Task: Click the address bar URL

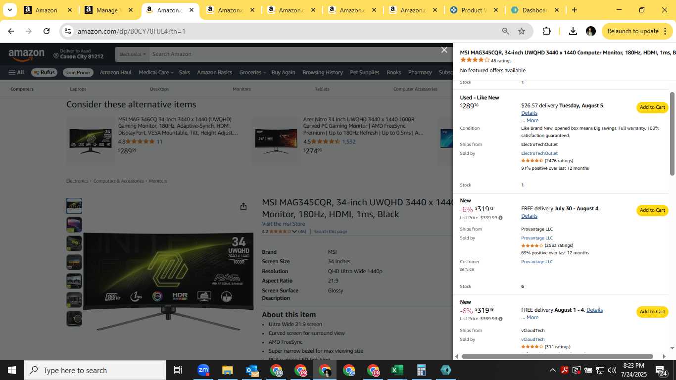Action: coord(131,31)
